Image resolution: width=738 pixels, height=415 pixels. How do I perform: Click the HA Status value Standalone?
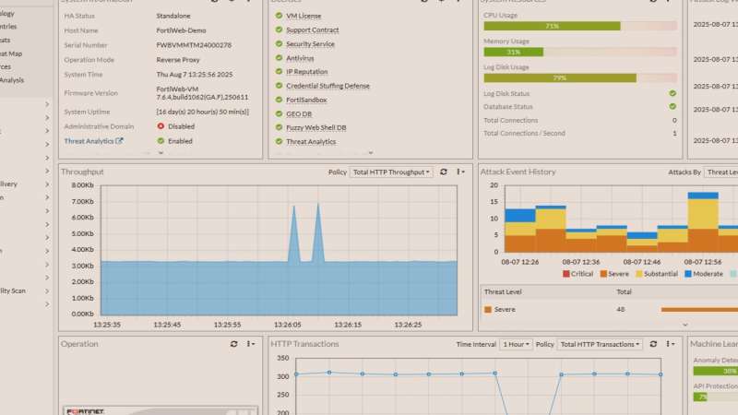pos(173,16)
